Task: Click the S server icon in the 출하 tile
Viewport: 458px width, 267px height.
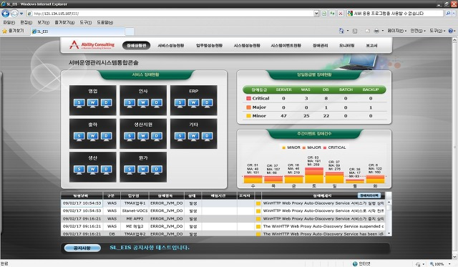Action: coord(79,137)
